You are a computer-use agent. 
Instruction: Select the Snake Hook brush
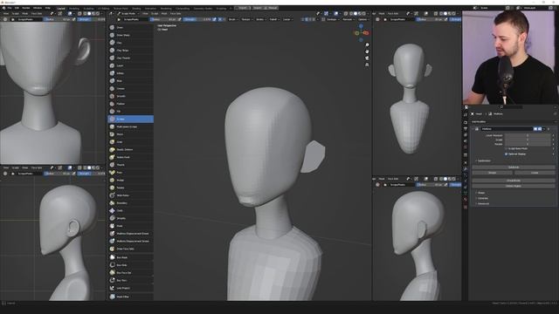click(x=130, y=157)
